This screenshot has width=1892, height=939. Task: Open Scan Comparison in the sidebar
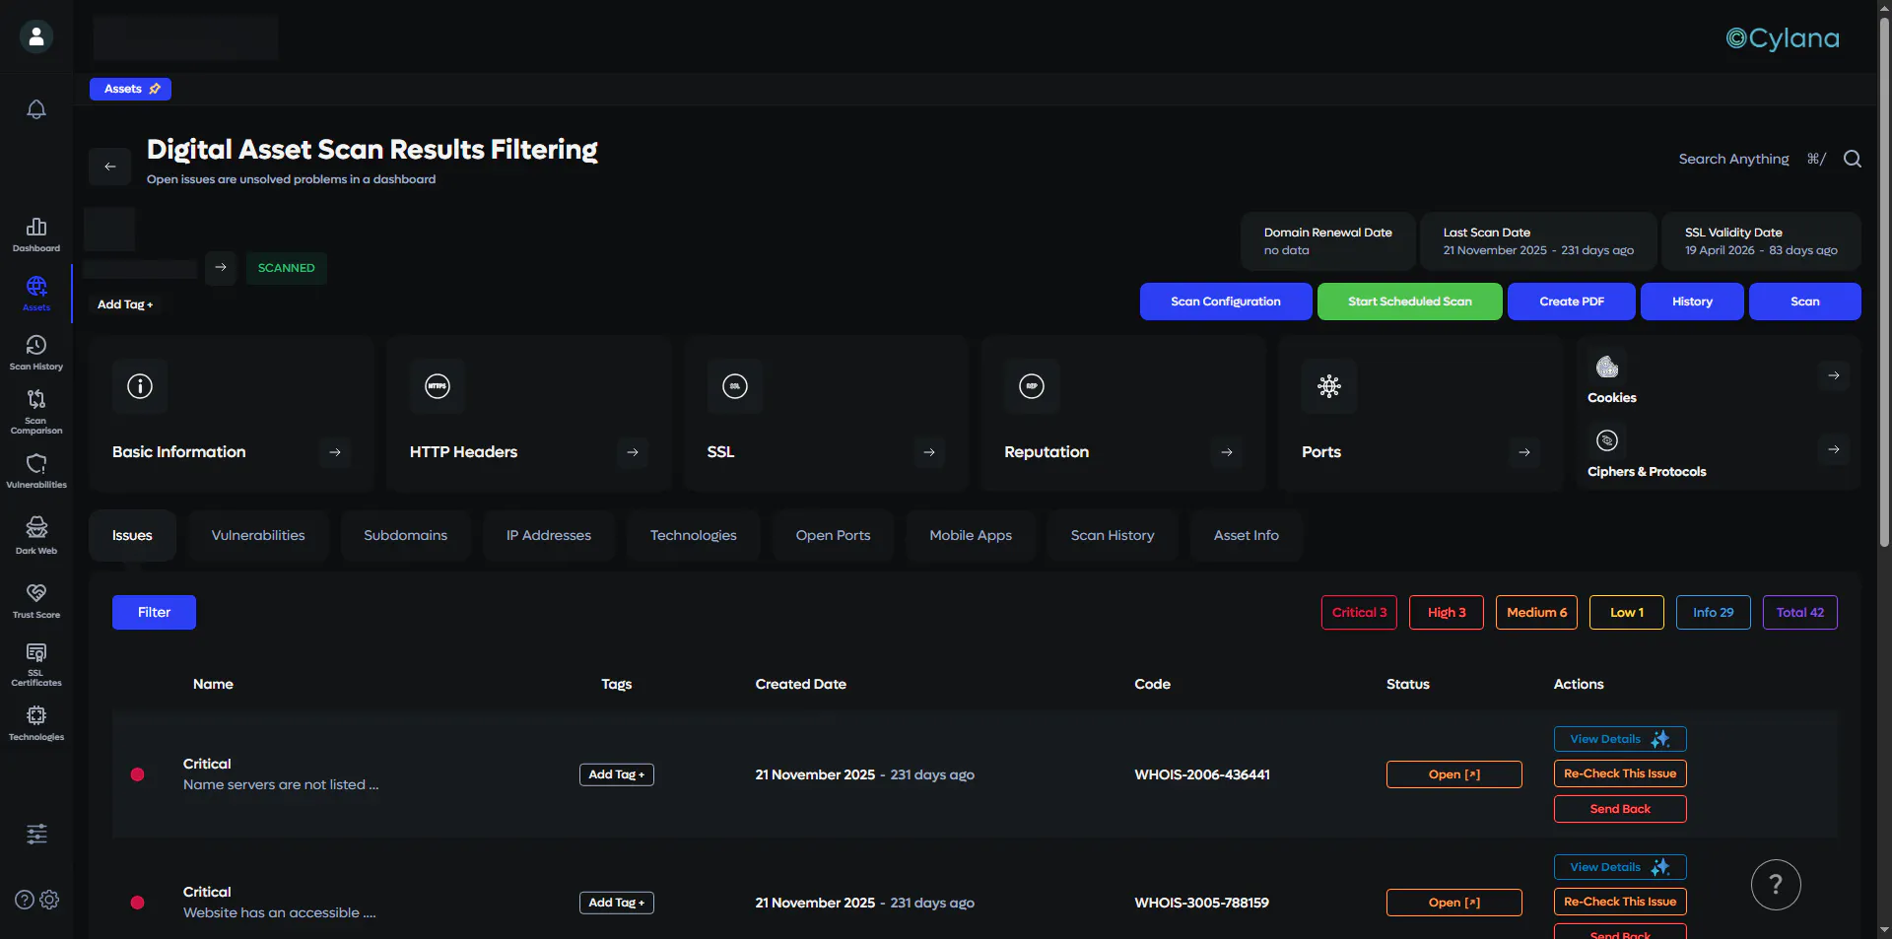coord(36,412)
